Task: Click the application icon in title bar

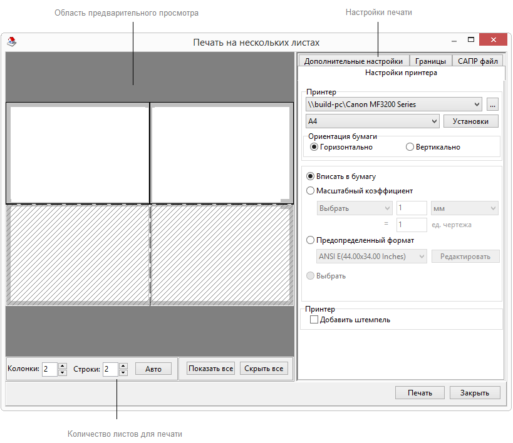Action: click(11, 43)
